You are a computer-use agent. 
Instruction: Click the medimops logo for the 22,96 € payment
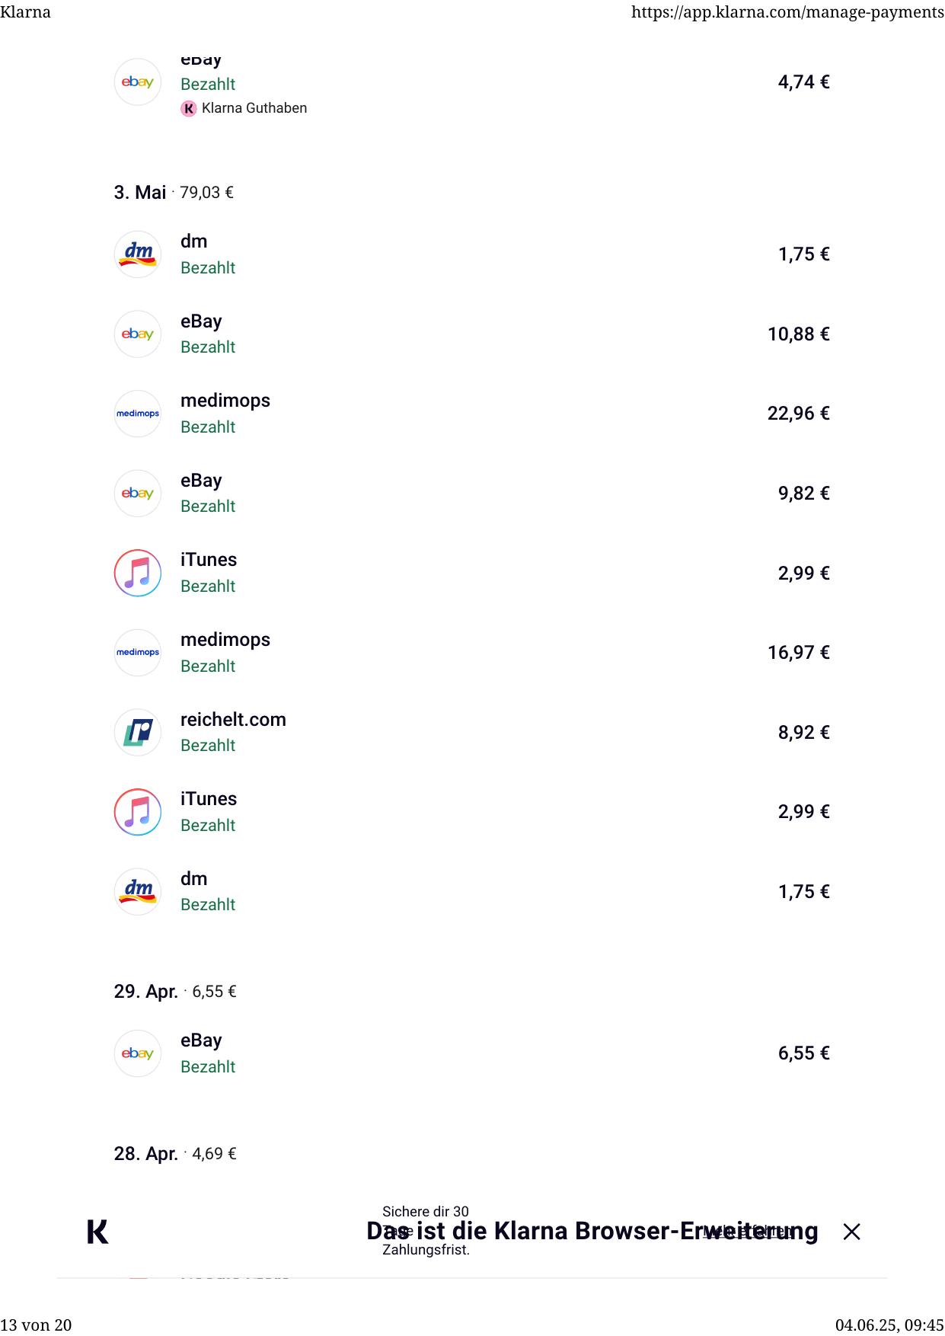(x=138, y=414)
